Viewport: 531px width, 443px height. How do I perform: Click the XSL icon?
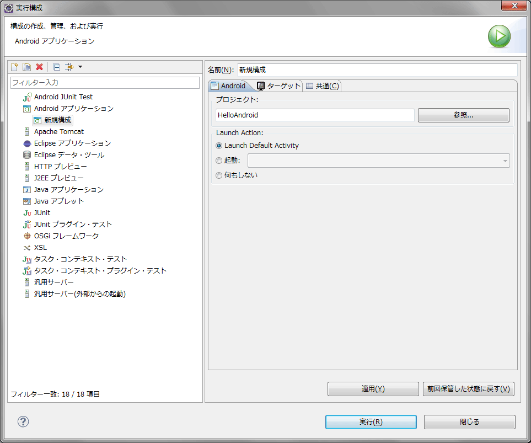(x=27, y=248)
